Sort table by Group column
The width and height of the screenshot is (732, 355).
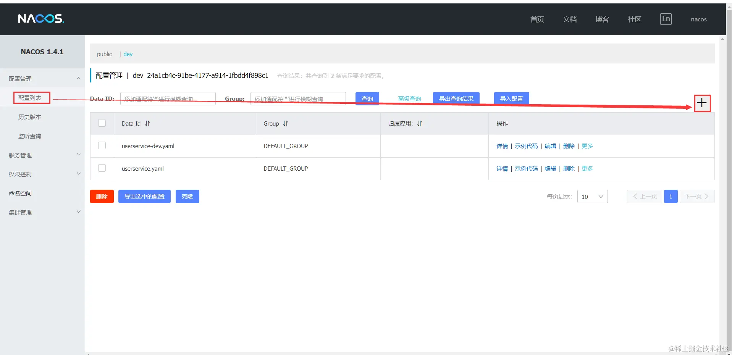(x=286, y=123)
